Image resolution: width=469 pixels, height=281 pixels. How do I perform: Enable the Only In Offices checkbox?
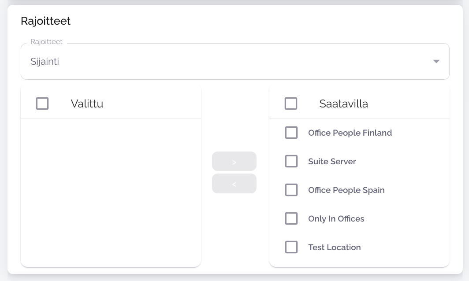tap(291, 218)
